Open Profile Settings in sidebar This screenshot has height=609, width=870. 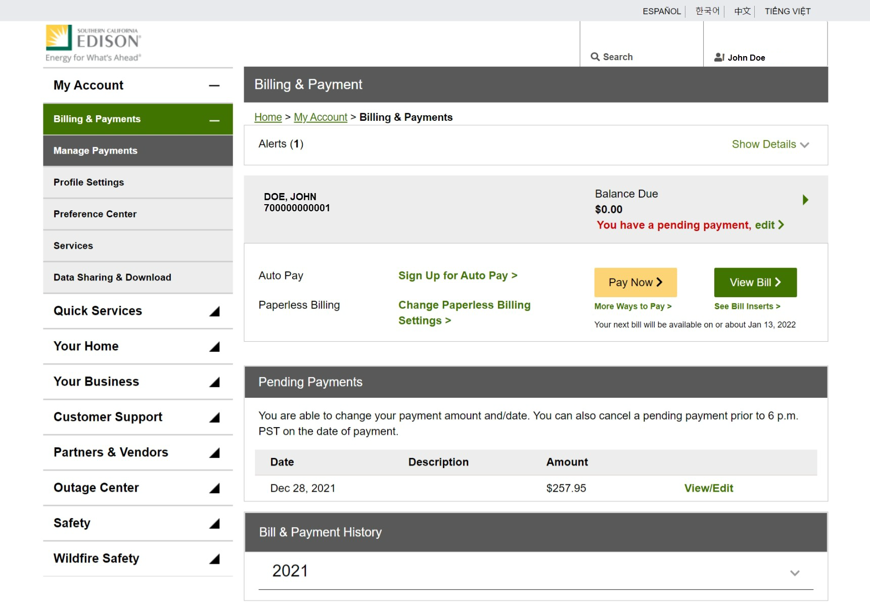(88, 182)
